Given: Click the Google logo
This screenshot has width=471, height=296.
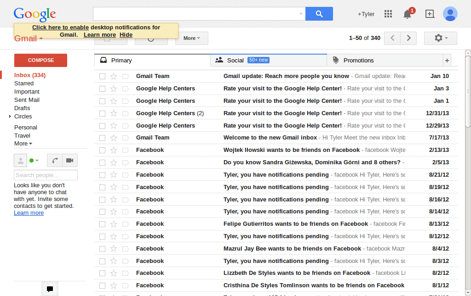Looking at the screenshot, I should coord(35,14).
